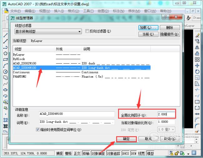Image resolution: width=203 pixels, height=158 pixels.
Task: Select the Arc tool
Action: tap(5, 66)
